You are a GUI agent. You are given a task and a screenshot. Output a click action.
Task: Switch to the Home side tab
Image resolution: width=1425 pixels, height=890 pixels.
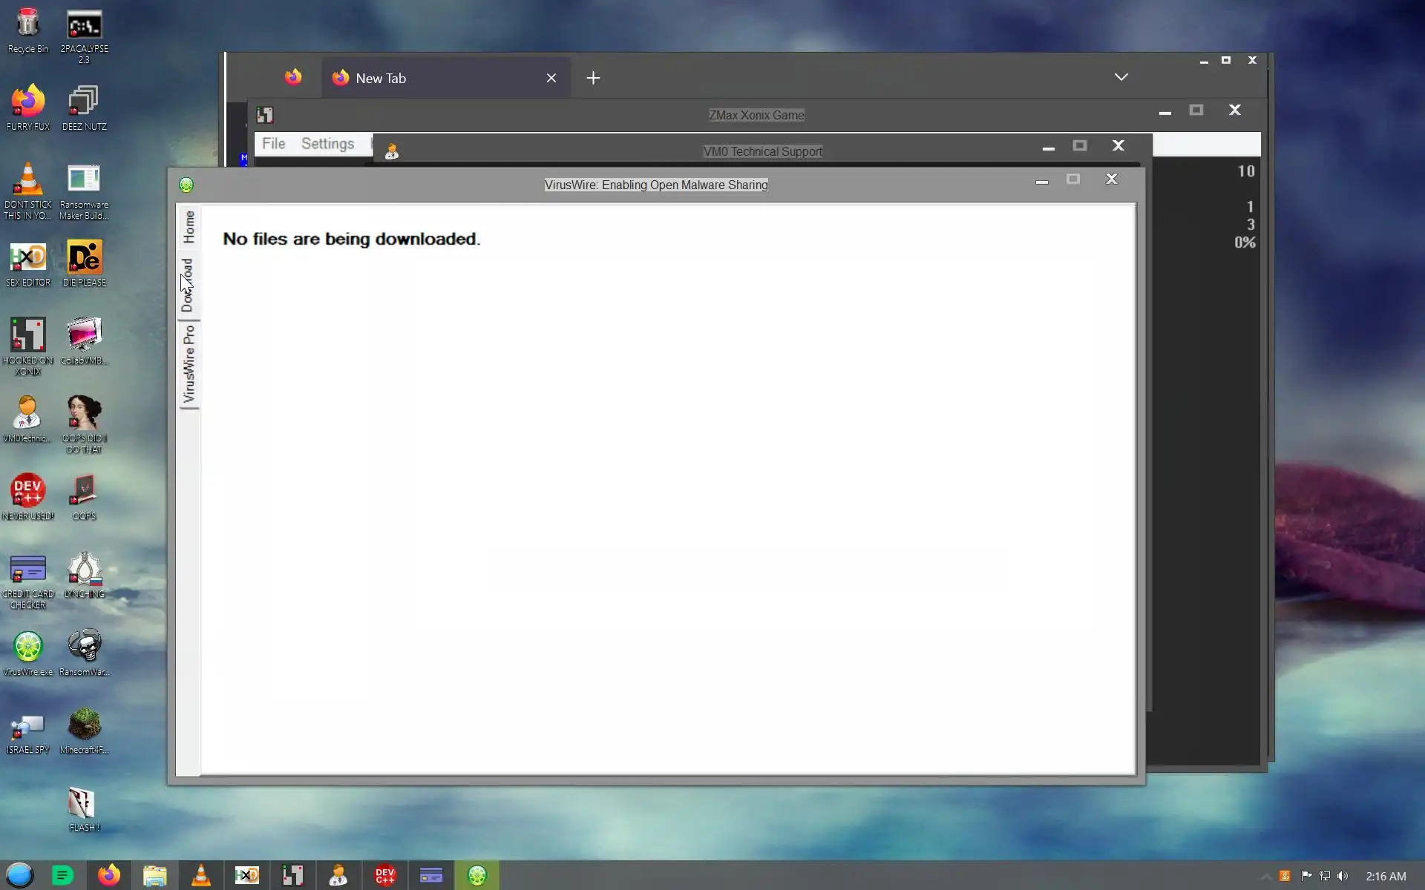tap(189, 227)
